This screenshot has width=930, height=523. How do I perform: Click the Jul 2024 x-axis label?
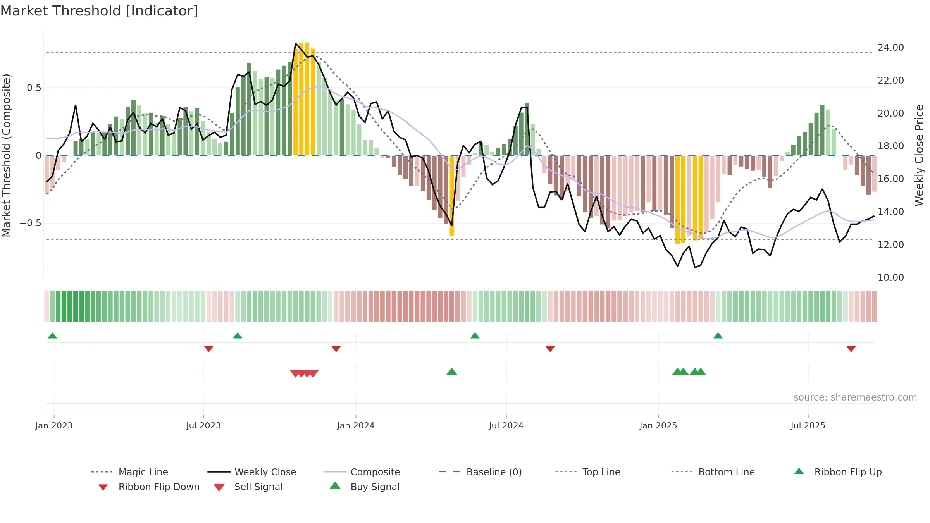pos(506,426)
